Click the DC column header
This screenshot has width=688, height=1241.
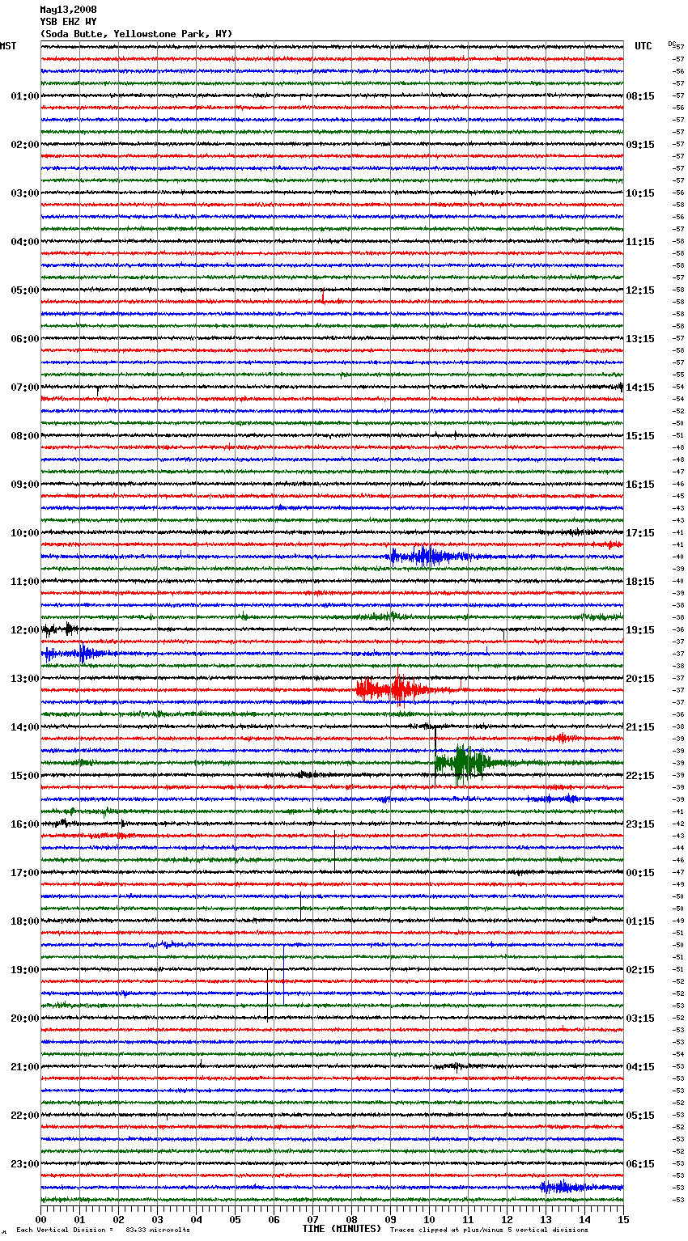pyautogui.click(x=671, y=44)
